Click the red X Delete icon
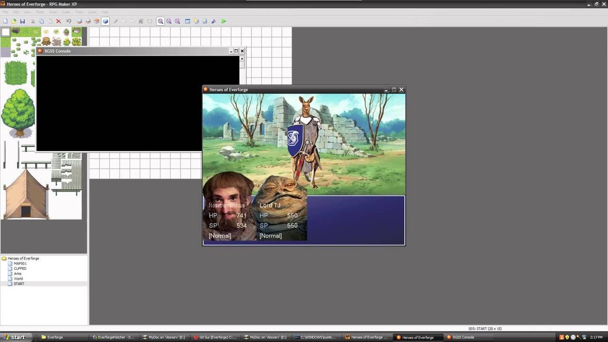 coord(58,21)
